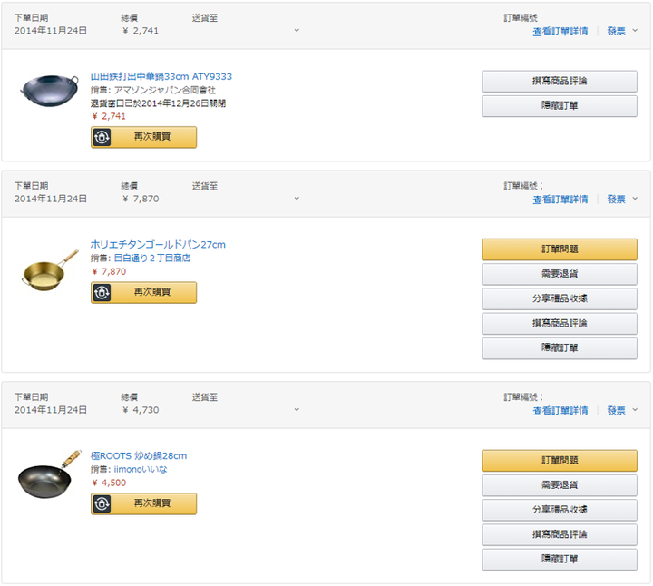
Task: Expand the 送貨至 chevron on the first order
Action: point(297,31)
